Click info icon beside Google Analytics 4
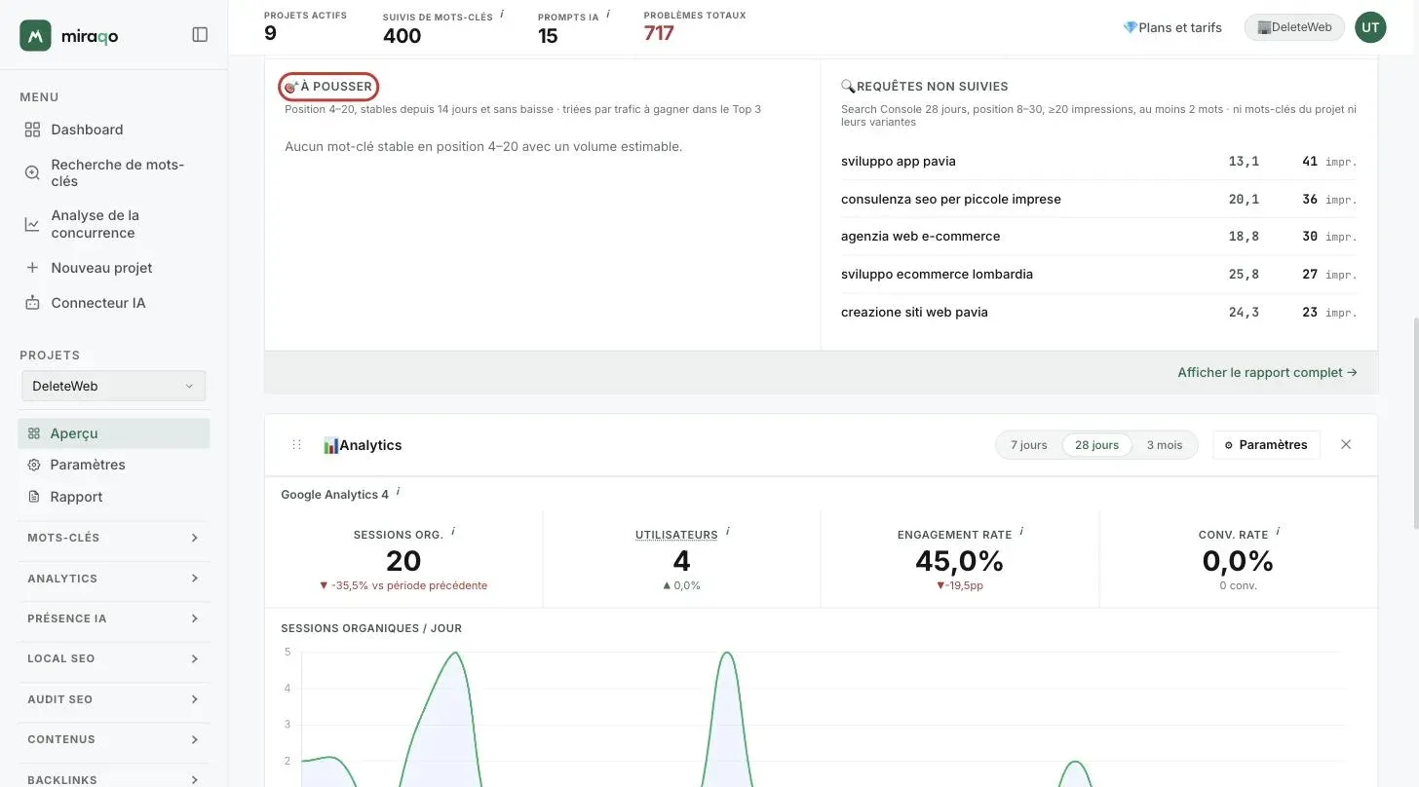The width and height of the screenshot is (1419, 787). [x=398, y=492]
